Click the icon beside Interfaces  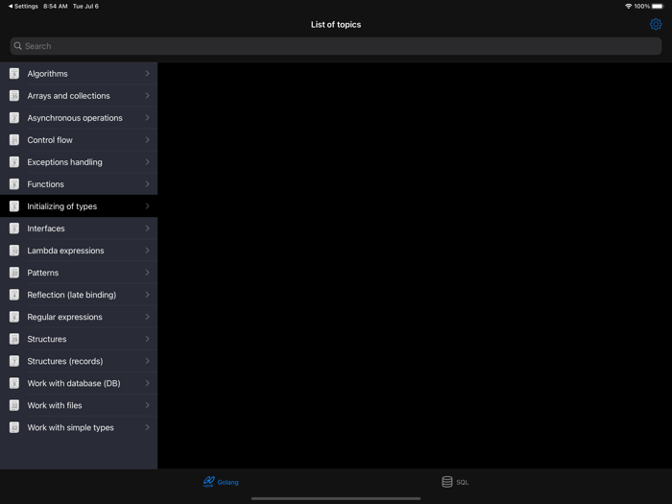click(x=14, y=228)
